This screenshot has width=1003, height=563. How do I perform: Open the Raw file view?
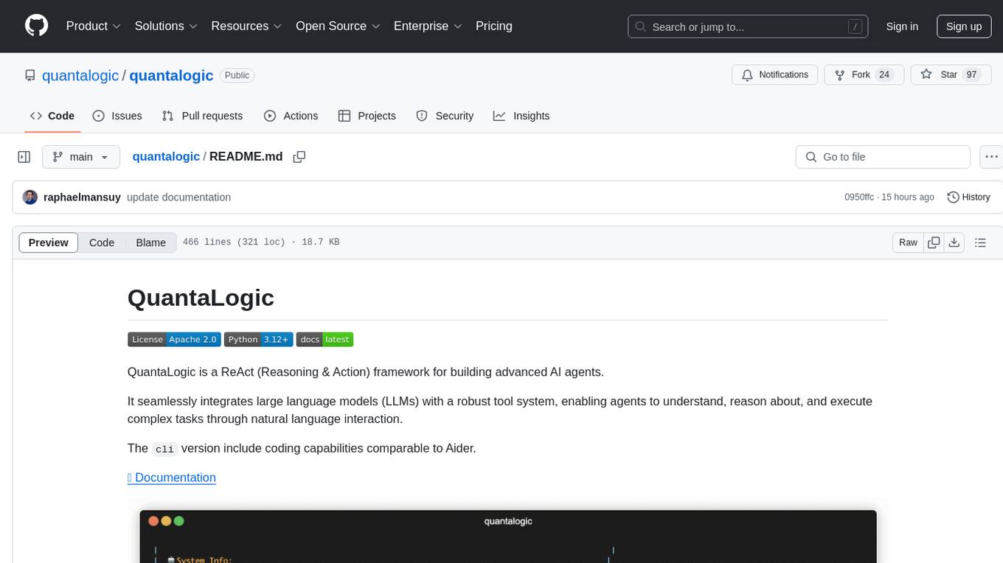click(908, 242)
